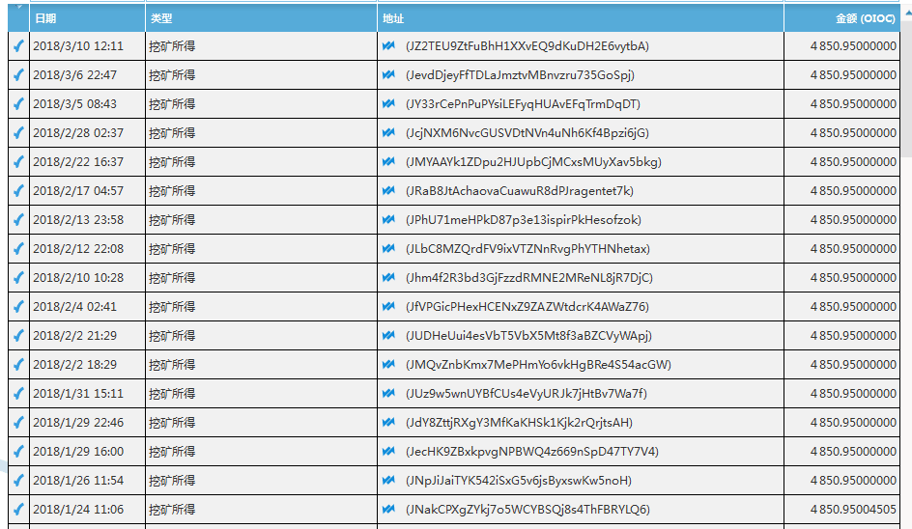Click the mining icon beside address JcjNXM6NvcGUSVDtNVn4uNh6Kf4Bpzi6jG
The height and width of the screenshot is (529, 912).
point(388,133)
